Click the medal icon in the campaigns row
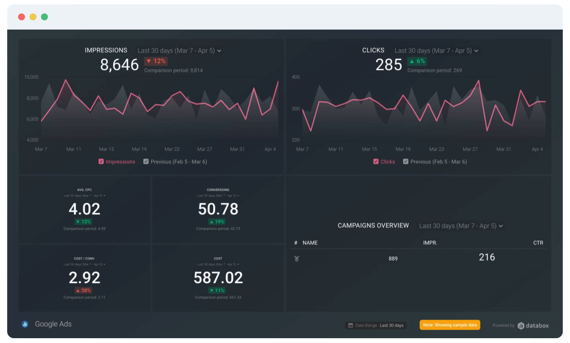The width and height of the screenshot is (570, 343). (x=296, y=259)
